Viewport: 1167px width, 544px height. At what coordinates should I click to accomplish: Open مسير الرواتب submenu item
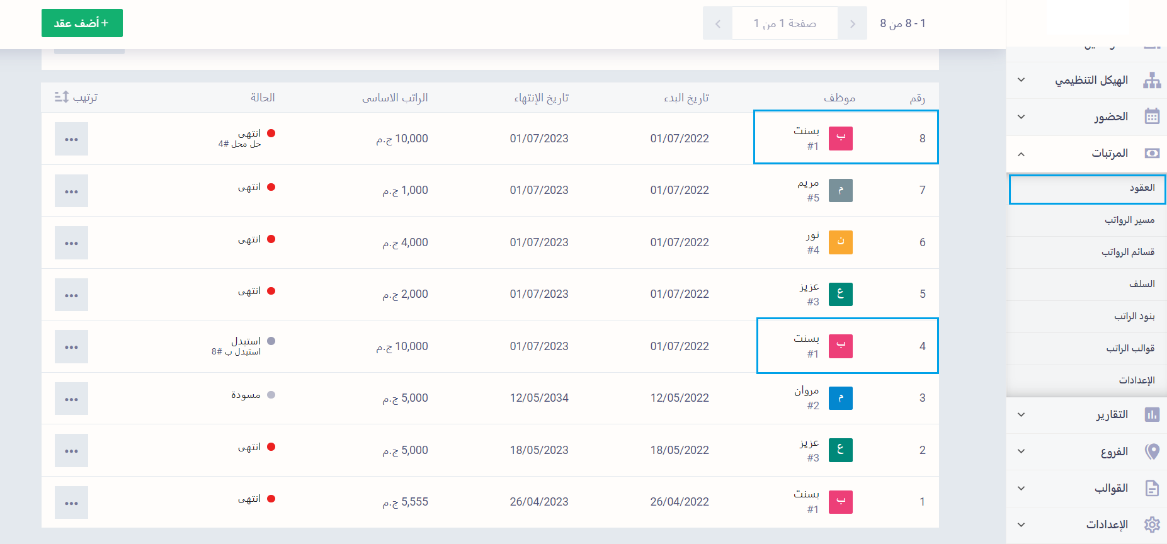click(1129, 220)
